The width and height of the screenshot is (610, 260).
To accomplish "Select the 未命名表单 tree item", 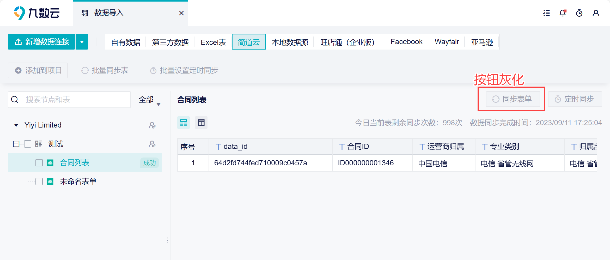I will (78, 182).
